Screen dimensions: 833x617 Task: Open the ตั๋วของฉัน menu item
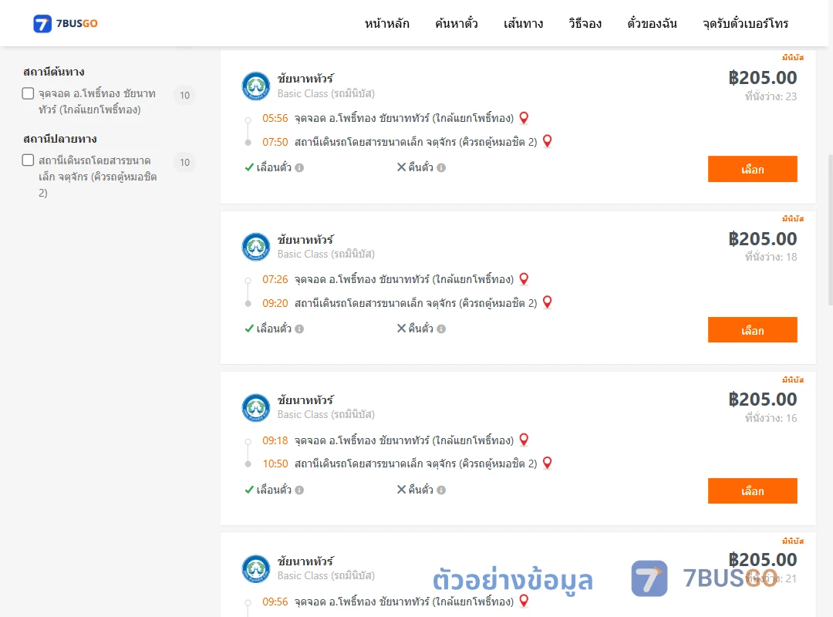pyautogui.click(x=652, y=23)
